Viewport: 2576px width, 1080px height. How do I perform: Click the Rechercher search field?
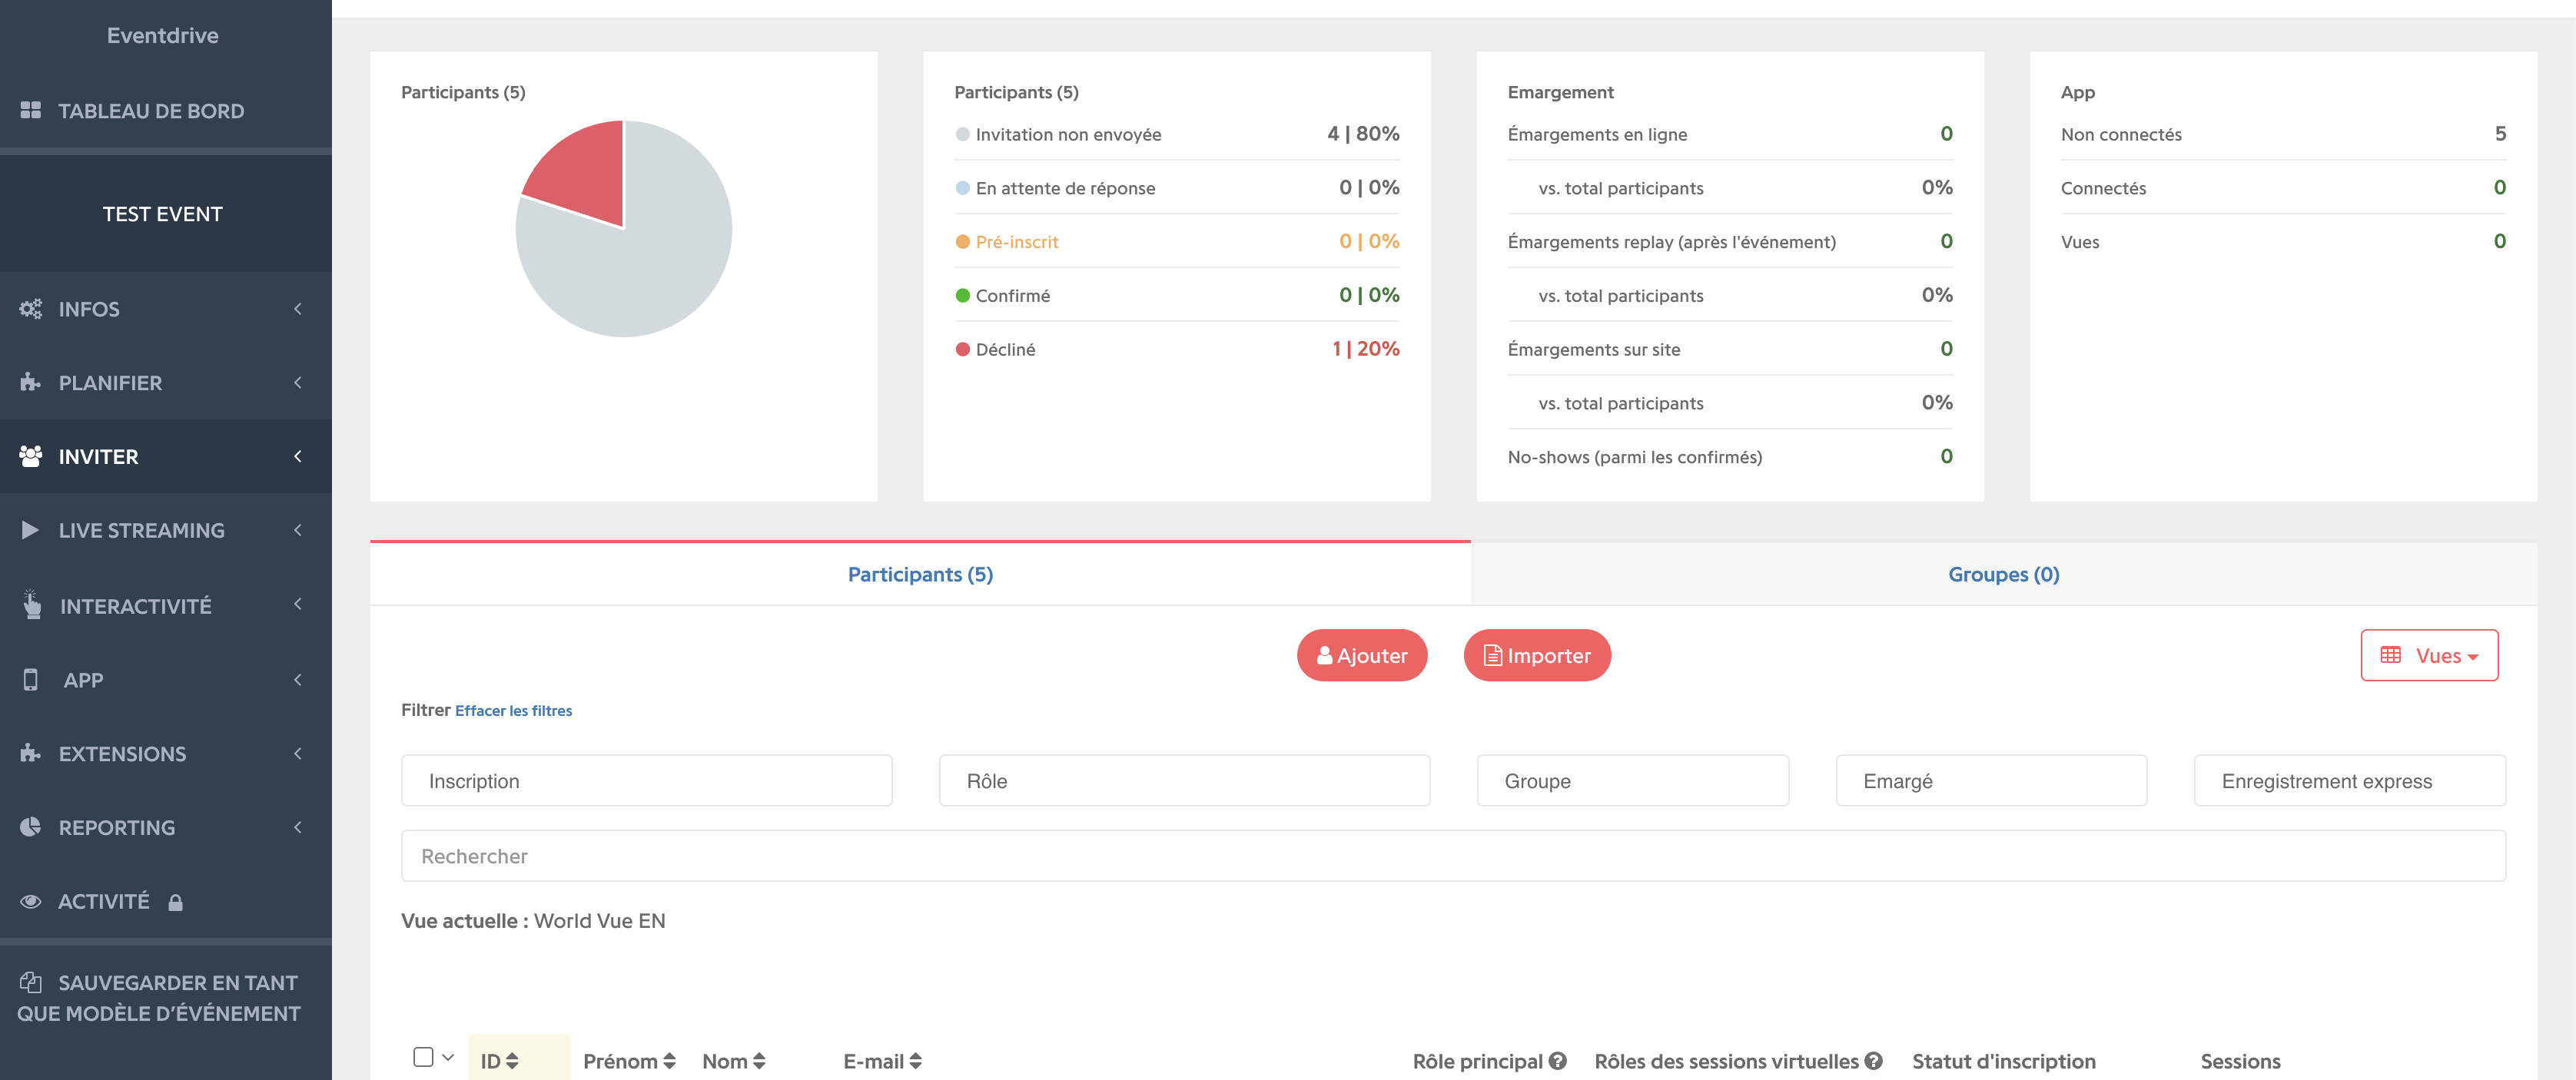click(1453, 856)
